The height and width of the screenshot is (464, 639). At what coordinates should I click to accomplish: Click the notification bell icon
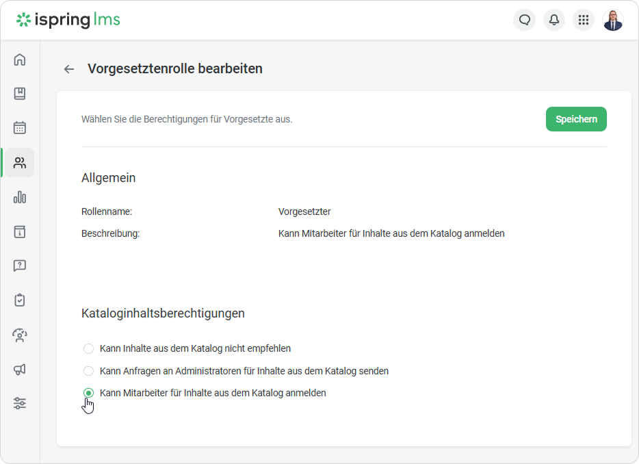coord(554,20)
